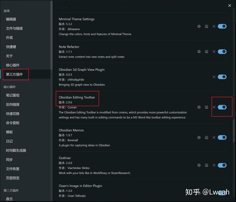Open 文件与链接 settings tab

coord(14,28)
